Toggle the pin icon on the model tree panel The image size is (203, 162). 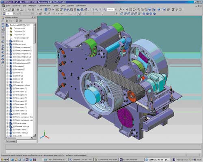click(32, 17)
